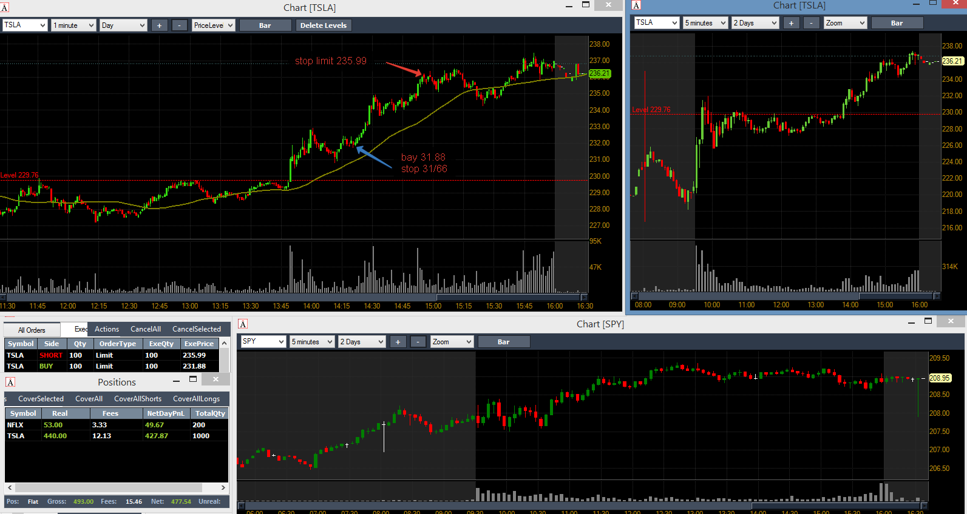Click the Delete Levels button
The image size is (967, 514).
point(324,25)
